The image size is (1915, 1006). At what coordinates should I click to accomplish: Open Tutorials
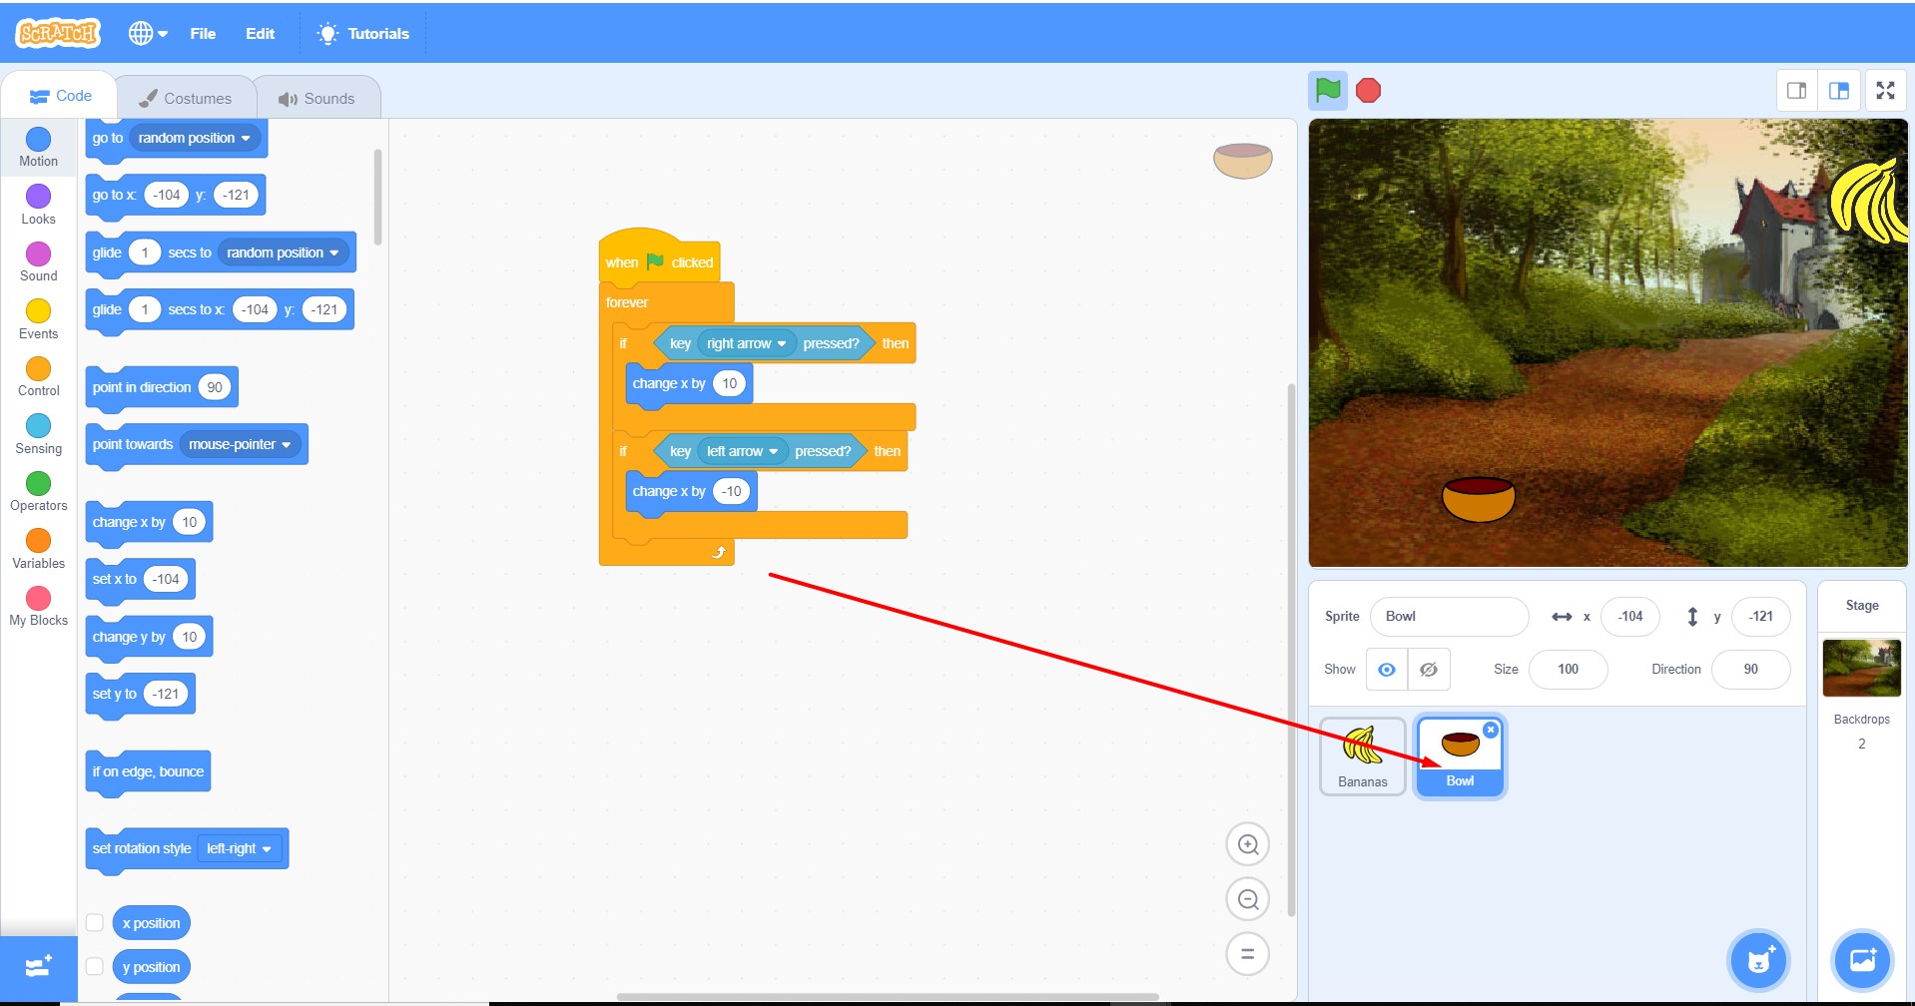coord(363,33)
